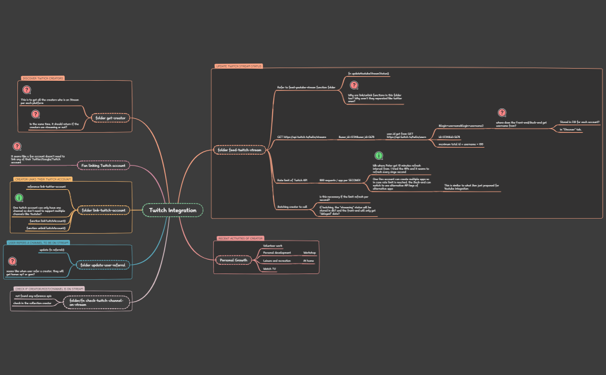The height and width of the screenshot is (375, 606).
Task: Click question icon above 'Why are link/unlink functions' note
Action: (354, 85)
